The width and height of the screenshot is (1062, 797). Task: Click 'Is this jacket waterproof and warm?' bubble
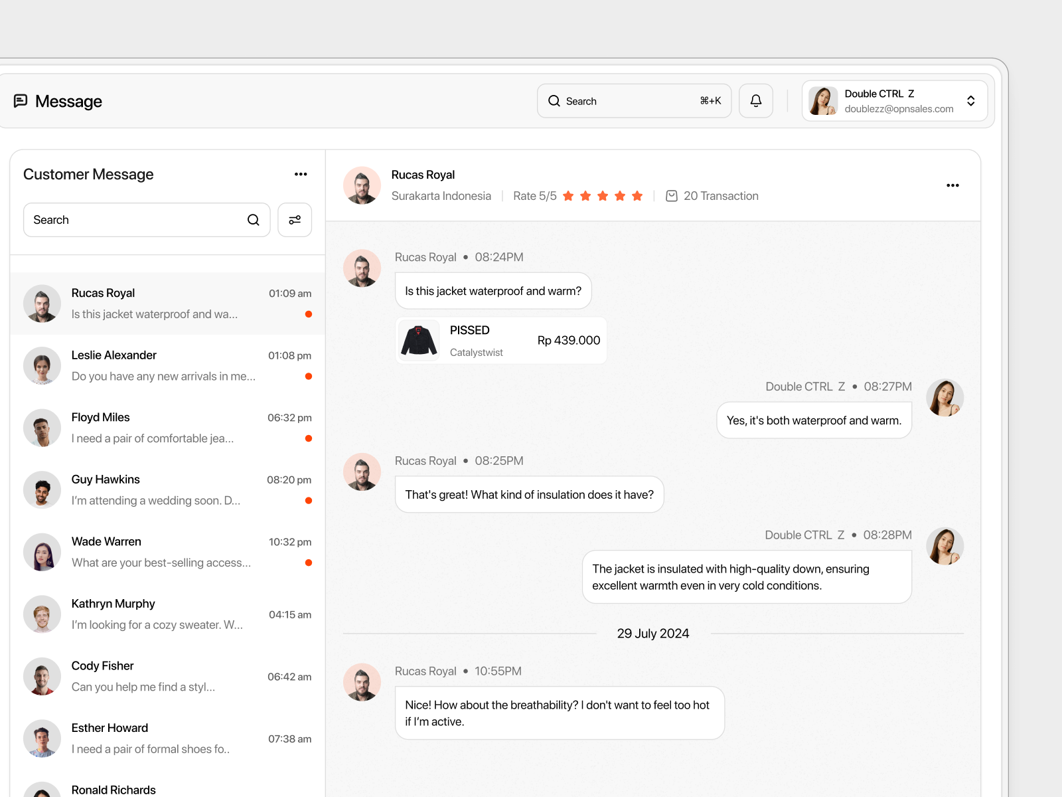[x=493, y=291]
